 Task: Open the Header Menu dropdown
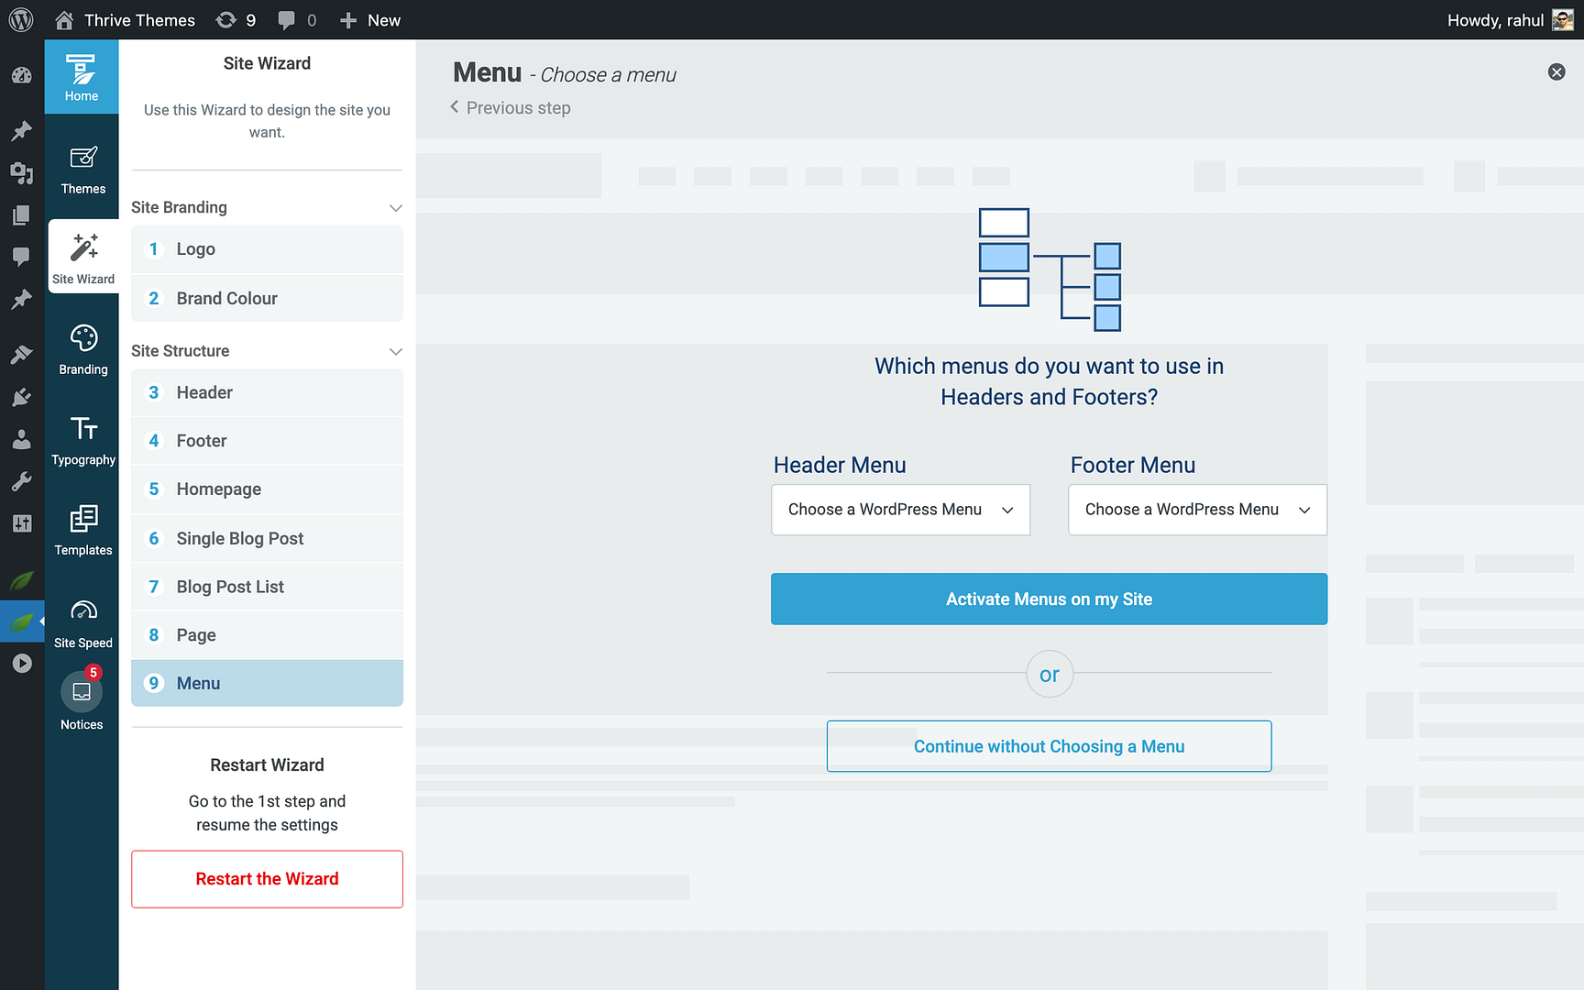[899, 510]
